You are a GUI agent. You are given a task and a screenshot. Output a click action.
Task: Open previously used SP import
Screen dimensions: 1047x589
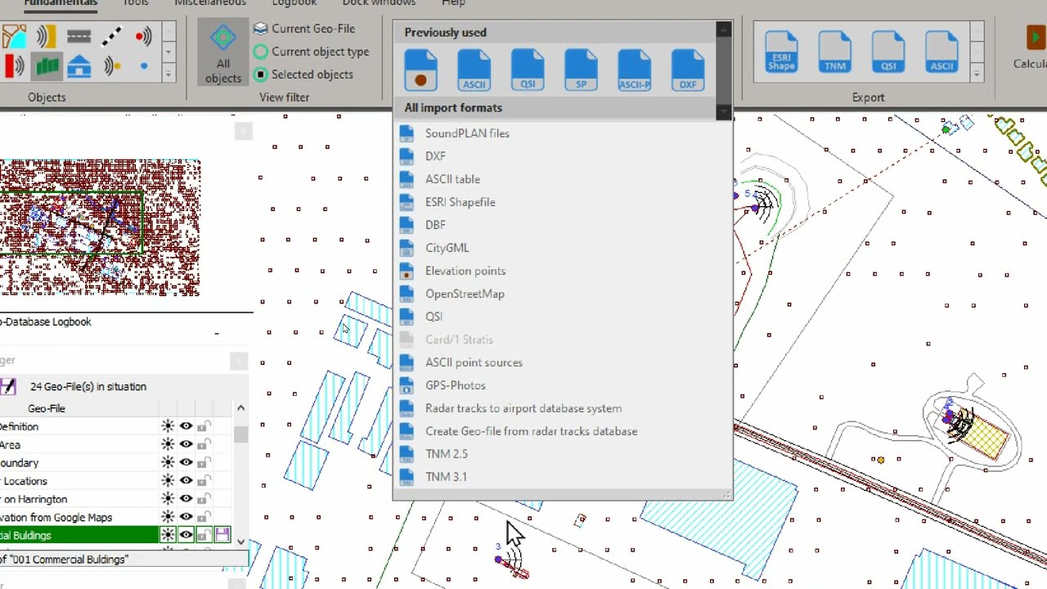[581, 70]
